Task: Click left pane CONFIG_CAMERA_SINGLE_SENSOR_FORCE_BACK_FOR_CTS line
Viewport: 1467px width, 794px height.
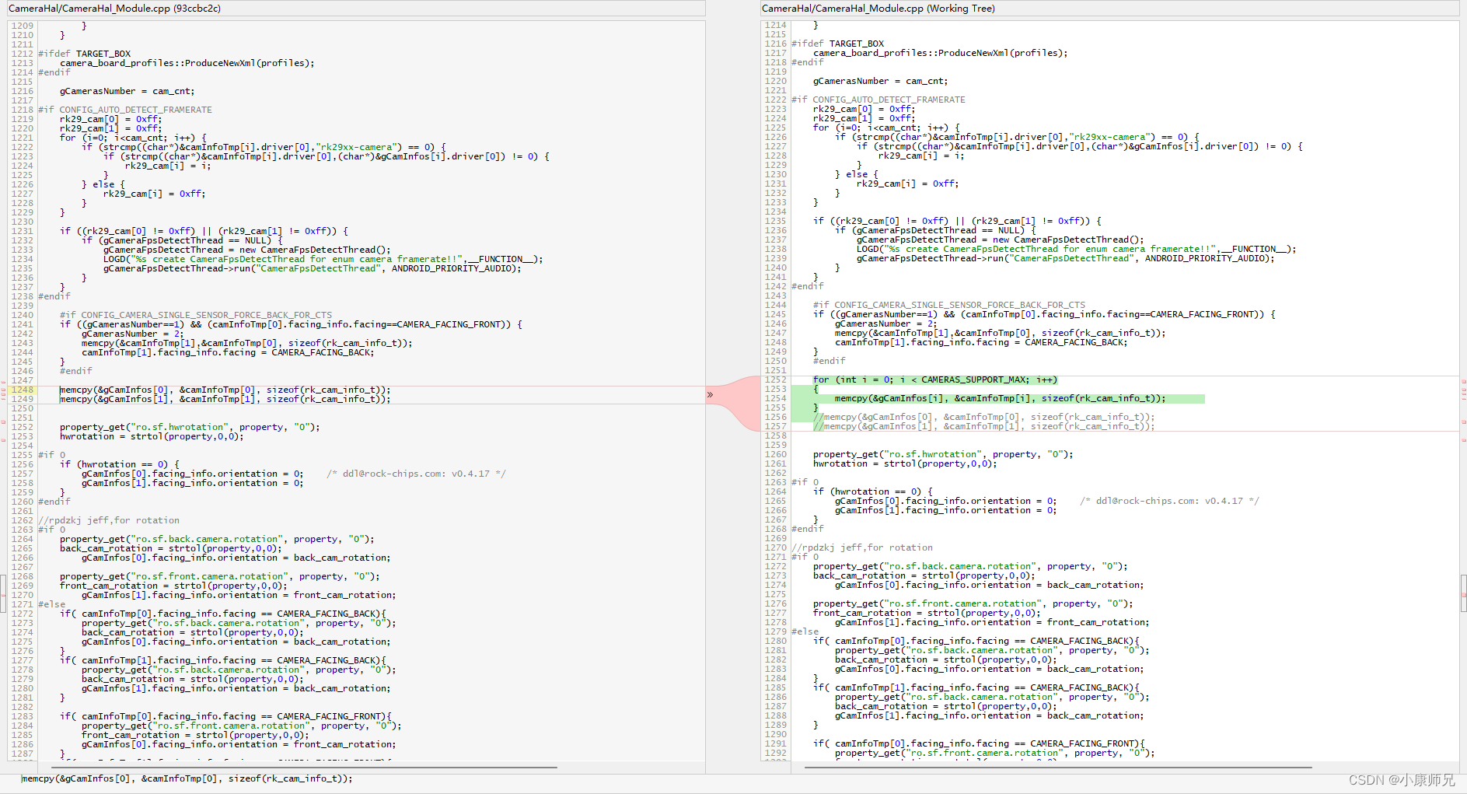Action: 196,315
